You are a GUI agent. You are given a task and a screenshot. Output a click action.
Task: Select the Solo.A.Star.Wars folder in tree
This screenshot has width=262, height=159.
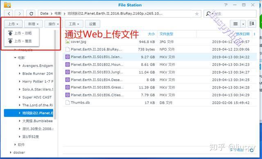(x=38, y=89)
